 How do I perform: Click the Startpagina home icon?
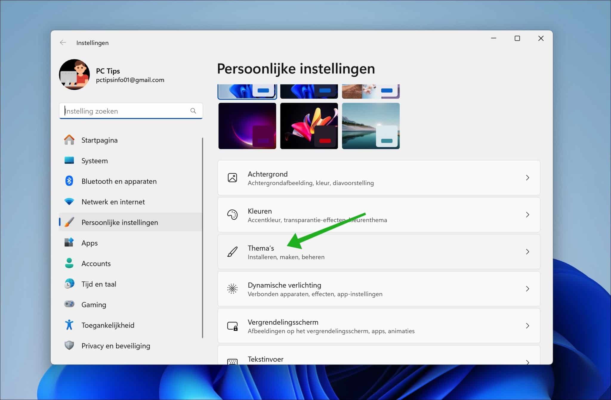coord(69,140)
